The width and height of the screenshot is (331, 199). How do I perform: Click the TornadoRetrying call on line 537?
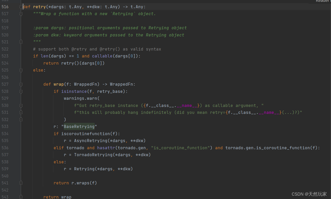(113, 155)
